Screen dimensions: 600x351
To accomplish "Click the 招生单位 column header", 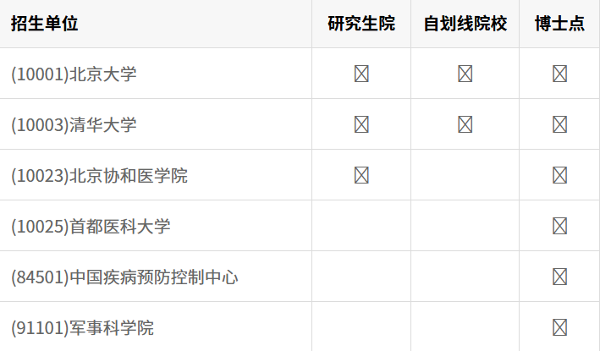I will [x=44, y=24].
